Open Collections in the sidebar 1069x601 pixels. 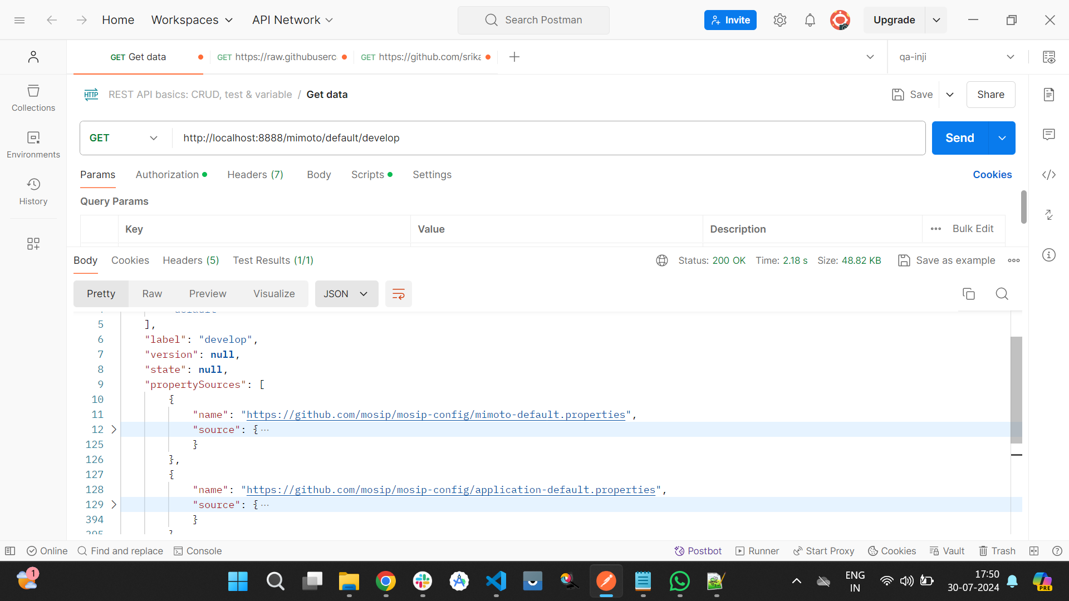33,98
